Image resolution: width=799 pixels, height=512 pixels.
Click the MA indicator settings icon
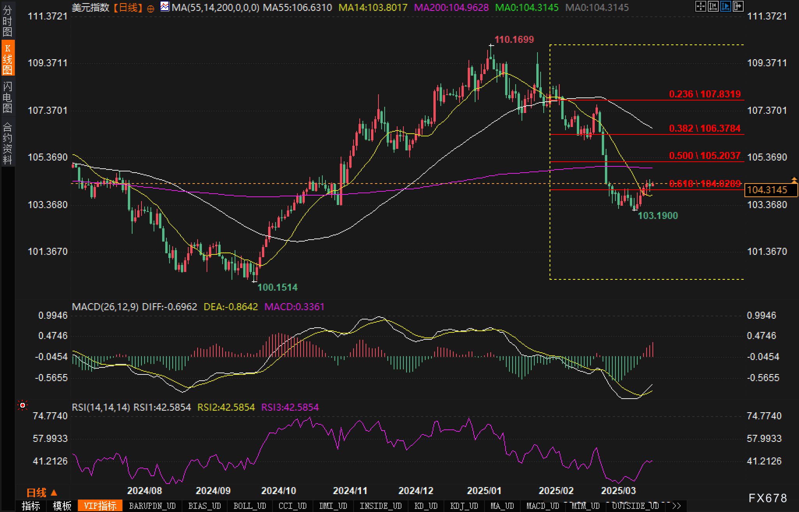(x=165, y=7)
